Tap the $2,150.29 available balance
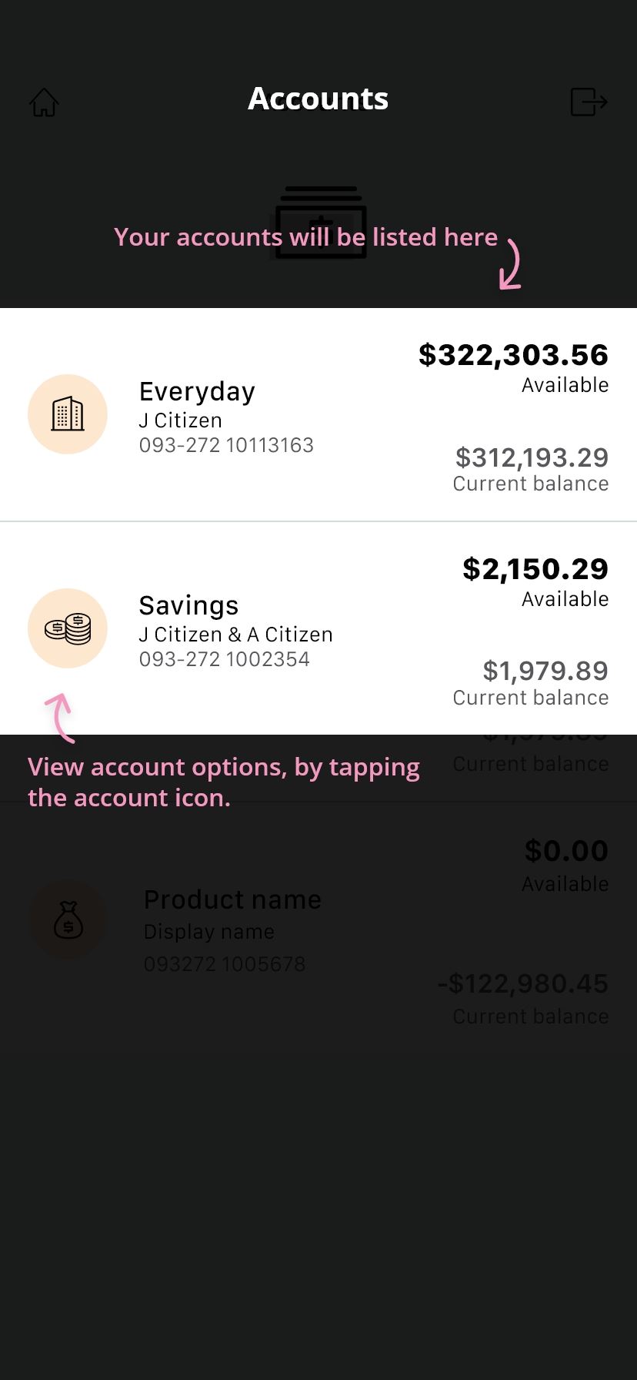The height and width of the screenshot is (1380, 637). pos(535,568)
